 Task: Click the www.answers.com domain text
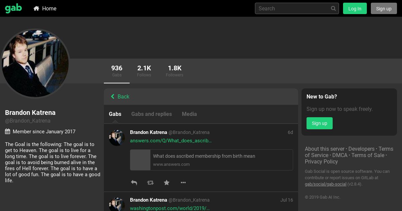point(171,164)
